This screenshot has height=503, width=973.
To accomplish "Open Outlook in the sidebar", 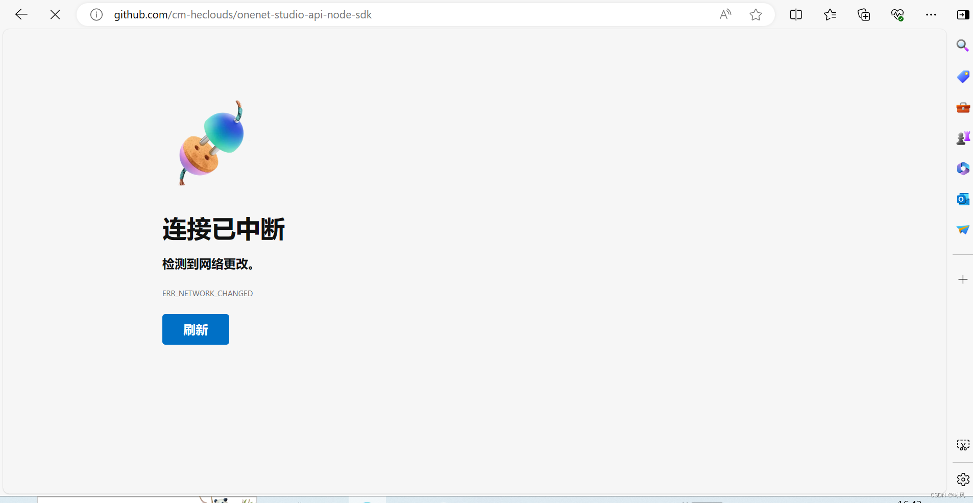I will [x=963, y=199].
